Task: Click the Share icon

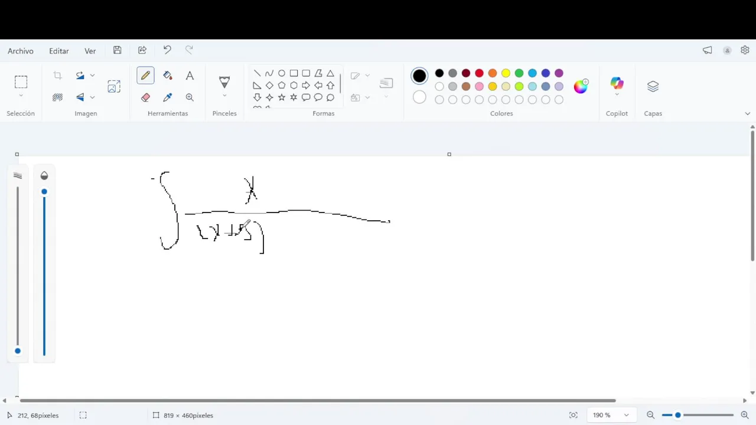Action: coord(142,51)
